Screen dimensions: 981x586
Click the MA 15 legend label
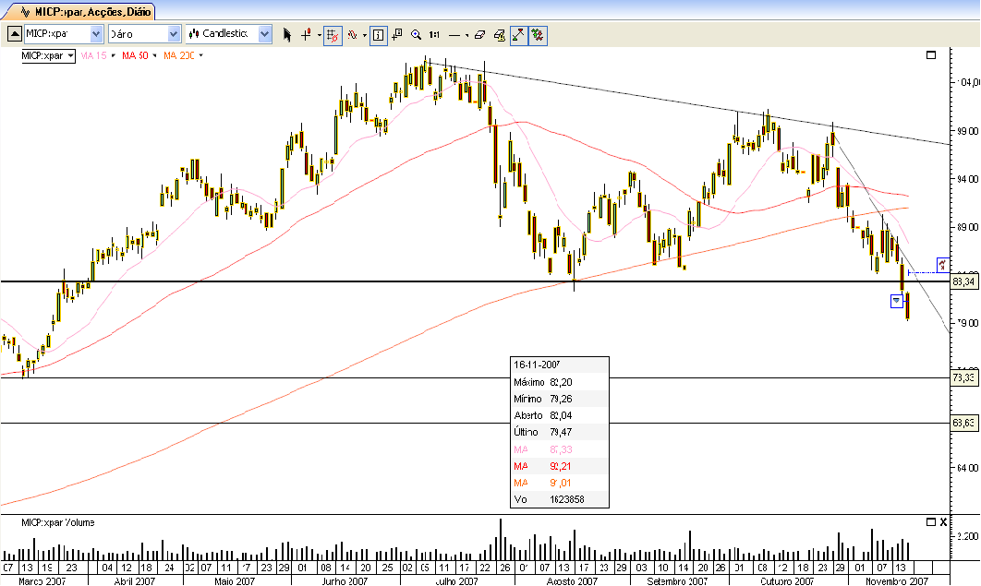pos(94,55)
